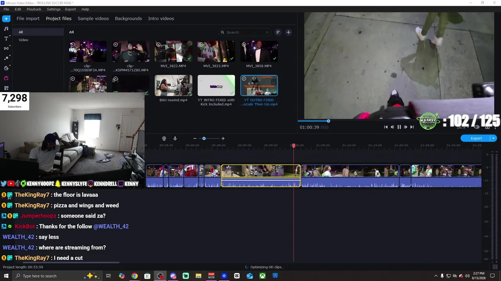501x281 pixels.
Task: Open the Xbox app from the taskbar
Action: point(263,276)
